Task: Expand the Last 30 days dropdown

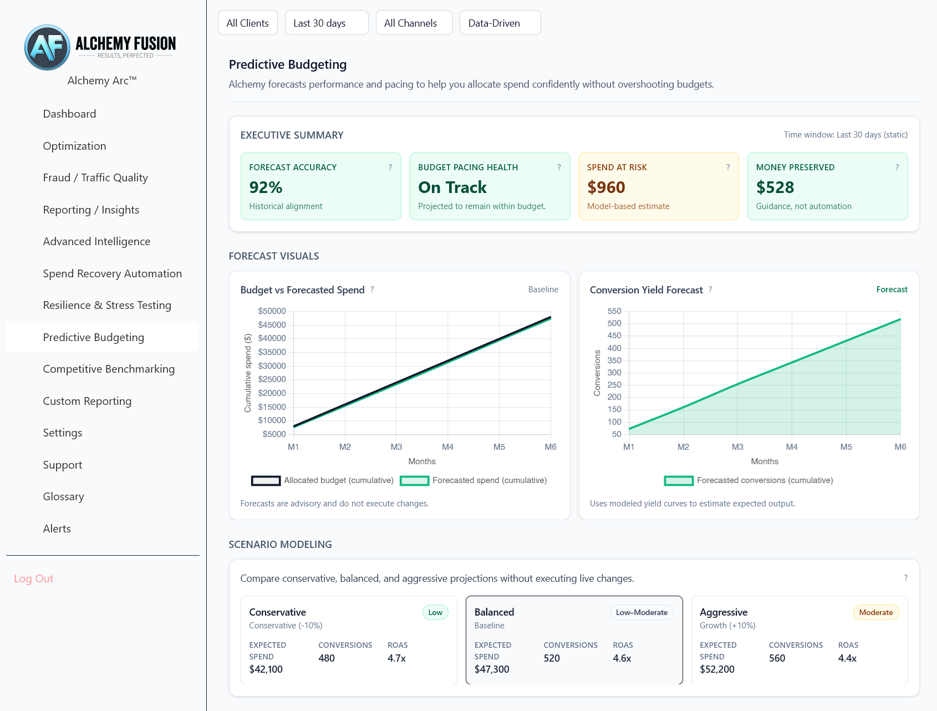Action: (327, 23)
